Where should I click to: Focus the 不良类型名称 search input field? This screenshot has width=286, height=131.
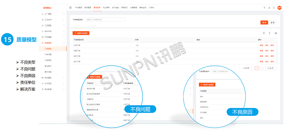[105, 20]
